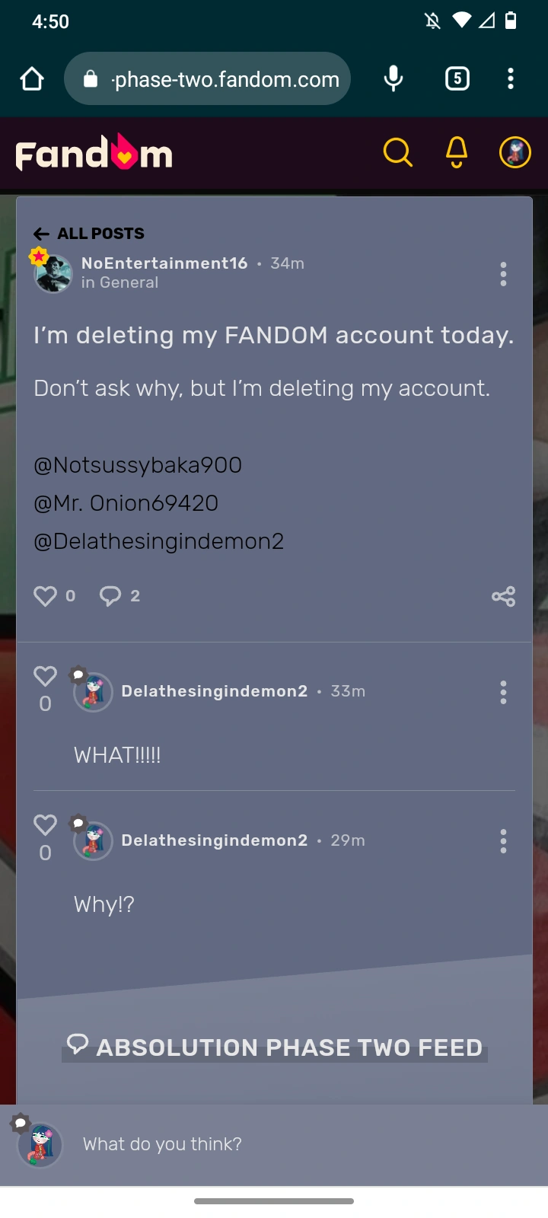Image resolution: width=548 pixels, height=1218 pixels.
Task: Open the Chrome three-dot browser menu
Action: (510, 78)
